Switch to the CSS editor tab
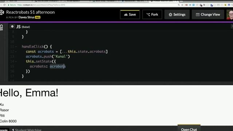233x131 pixels. pos(1,28)
